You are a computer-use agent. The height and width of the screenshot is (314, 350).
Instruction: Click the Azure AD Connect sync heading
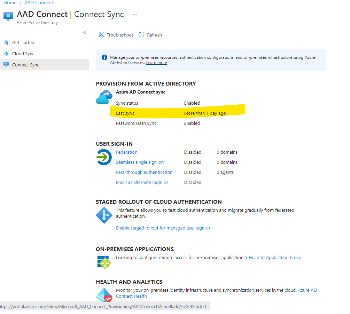click(x=141, y=92)
